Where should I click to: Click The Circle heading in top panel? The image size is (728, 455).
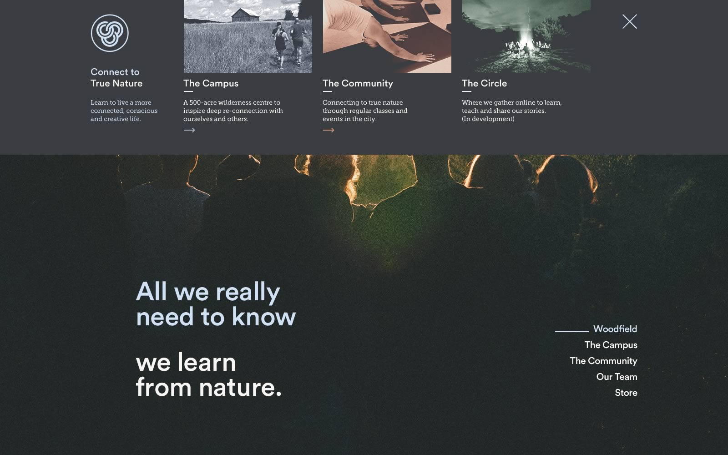pos(485,83)
